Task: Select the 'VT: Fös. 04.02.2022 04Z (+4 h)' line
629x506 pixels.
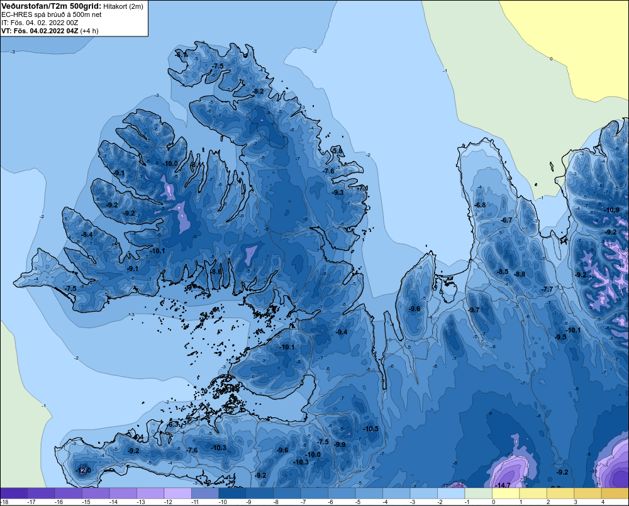Action: (x=50, y=30)
